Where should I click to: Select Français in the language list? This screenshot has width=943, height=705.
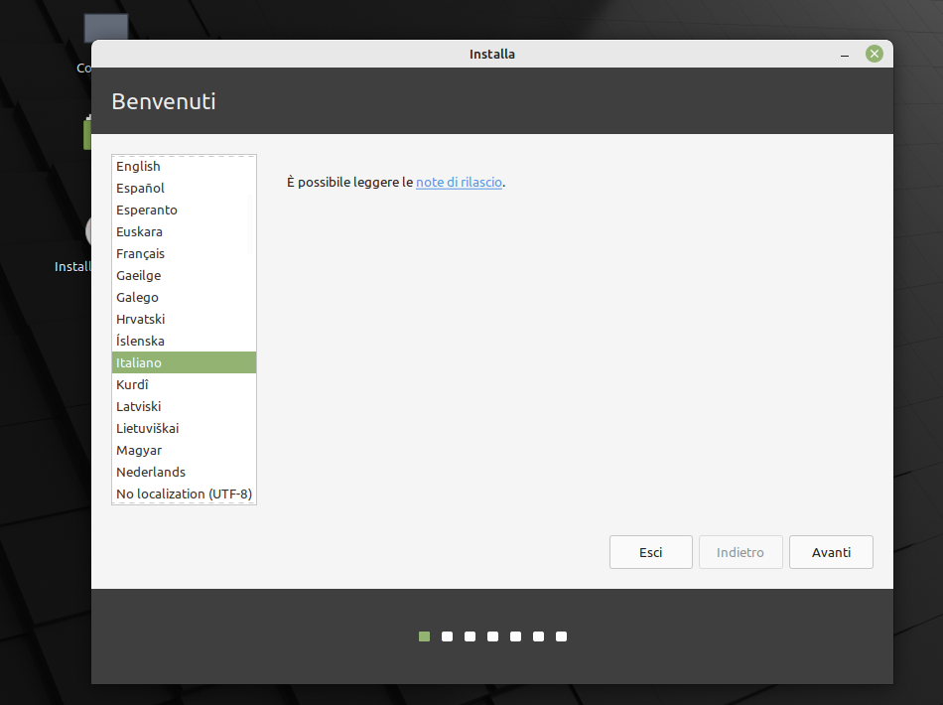click(x=184, y=254)
